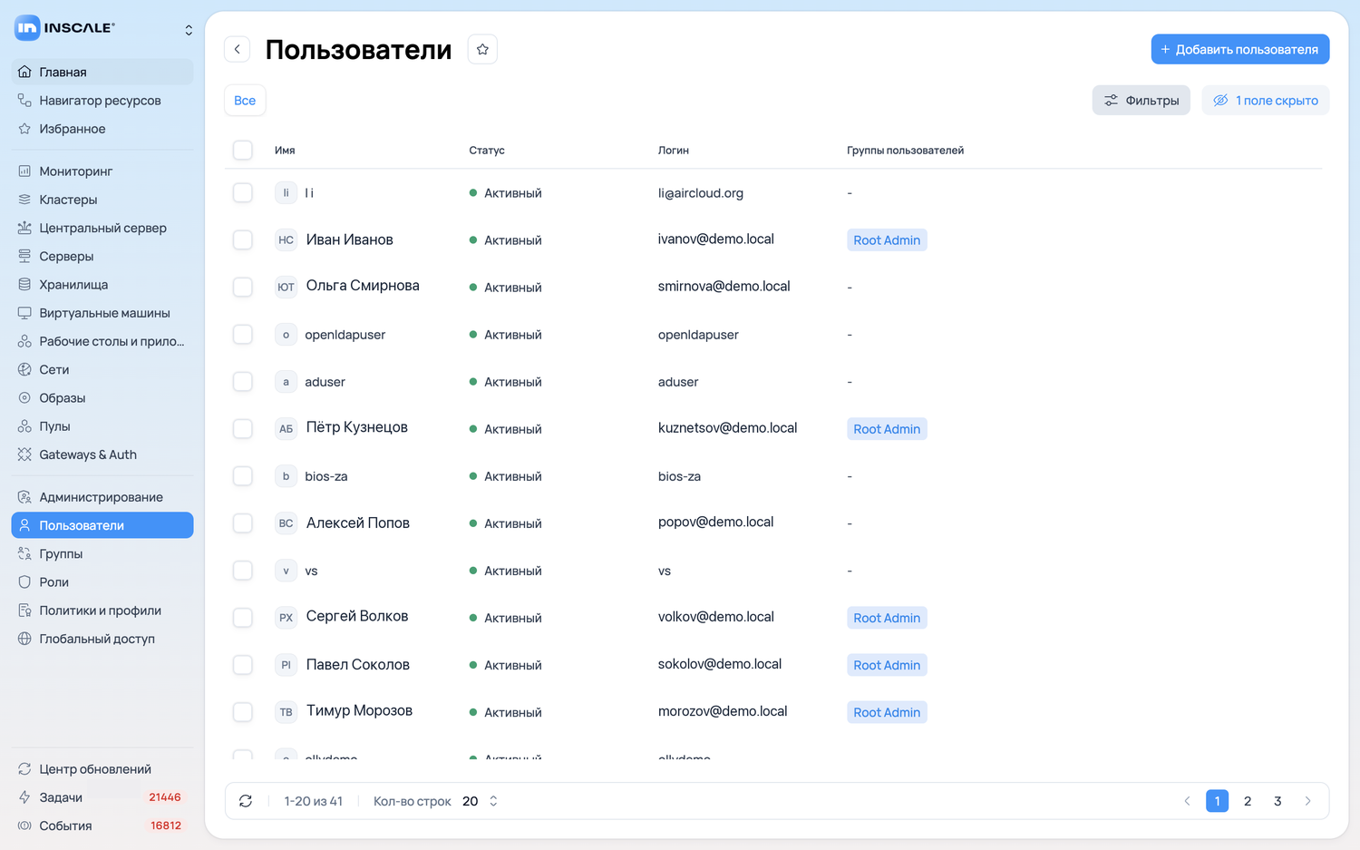Viewport: 1360px width, 850px height.
Task: Open the workspace switcher chevrons beside Inscale
Action: click(189, 30)
